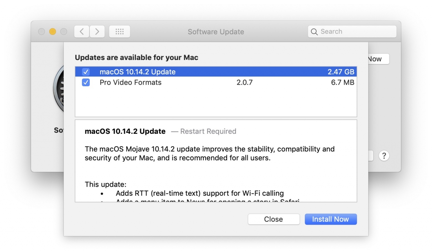Screen dimensions: 432x251
Task: Click the forward navigation arrow
Action: click(x=97, y=31)
